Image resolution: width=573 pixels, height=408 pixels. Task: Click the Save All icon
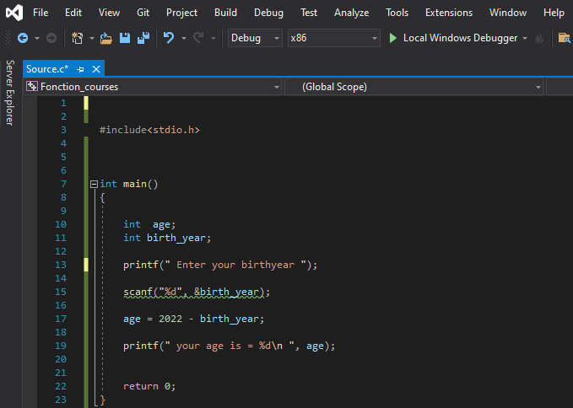143,38
